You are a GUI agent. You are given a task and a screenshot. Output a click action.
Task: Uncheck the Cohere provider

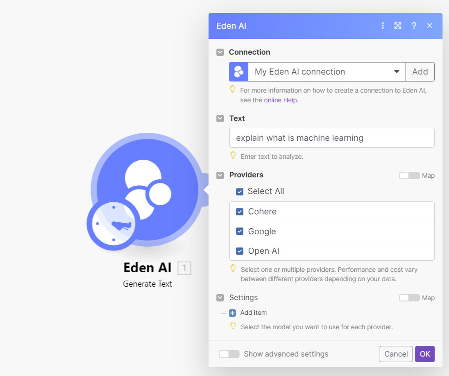coord(240,212)
